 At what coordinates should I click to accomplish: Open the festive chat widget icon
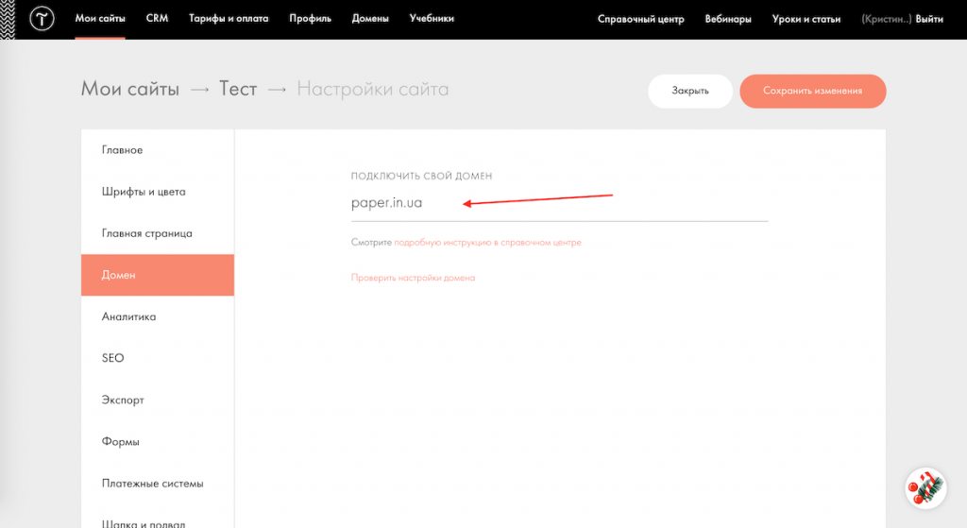[925, 487]
